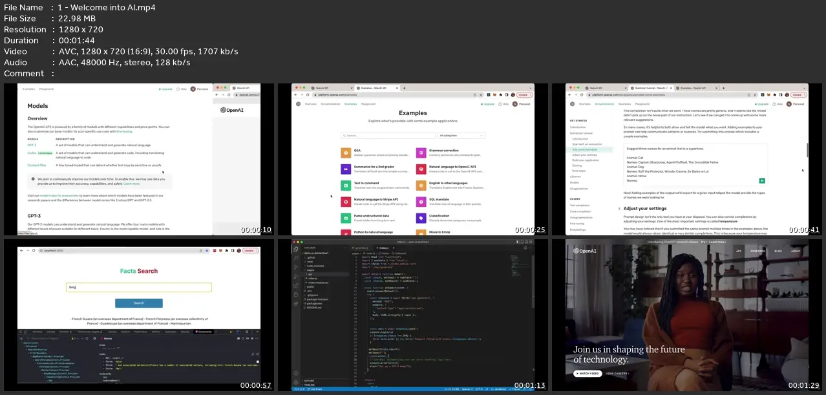Image resolution: width=826 pixels, height=395 pixels.
Task: Click blue Search button in Facts Search
Action: pos(139,303)
